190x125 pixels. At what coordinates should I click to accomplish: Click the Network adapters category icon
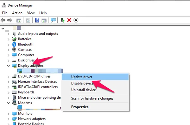click(x=14, y=119)
